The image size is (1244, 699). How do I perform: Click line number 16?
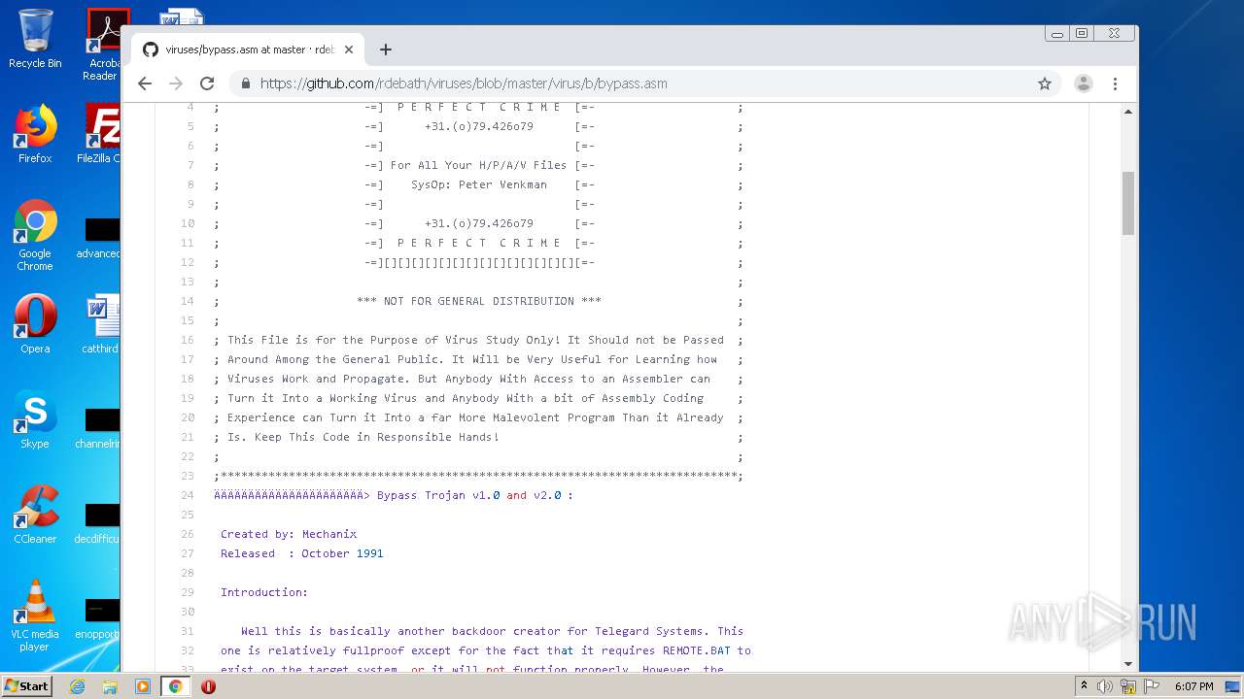pos(188,340)
